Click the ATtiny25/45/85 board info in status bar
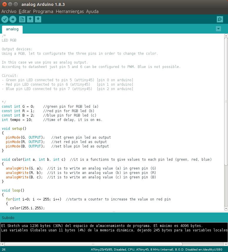The height and width of the screenshot is (252, 228). 157,250
